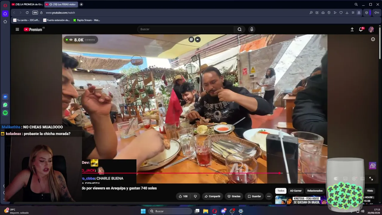Open more actions three-dot menu

269,196
